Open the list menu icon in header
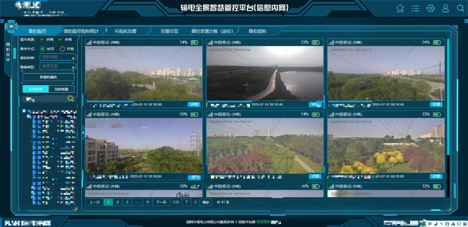 415,8
